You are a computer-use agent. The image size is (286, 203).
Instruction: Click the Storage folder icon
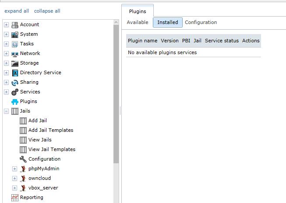tap(15, 63)
